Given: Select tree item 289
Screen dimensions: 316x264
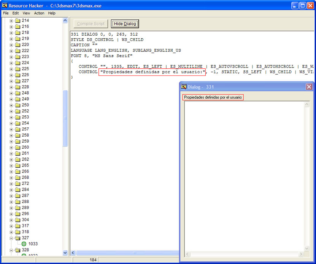Looking at the screenshot, I should click(x=25, y=207).
